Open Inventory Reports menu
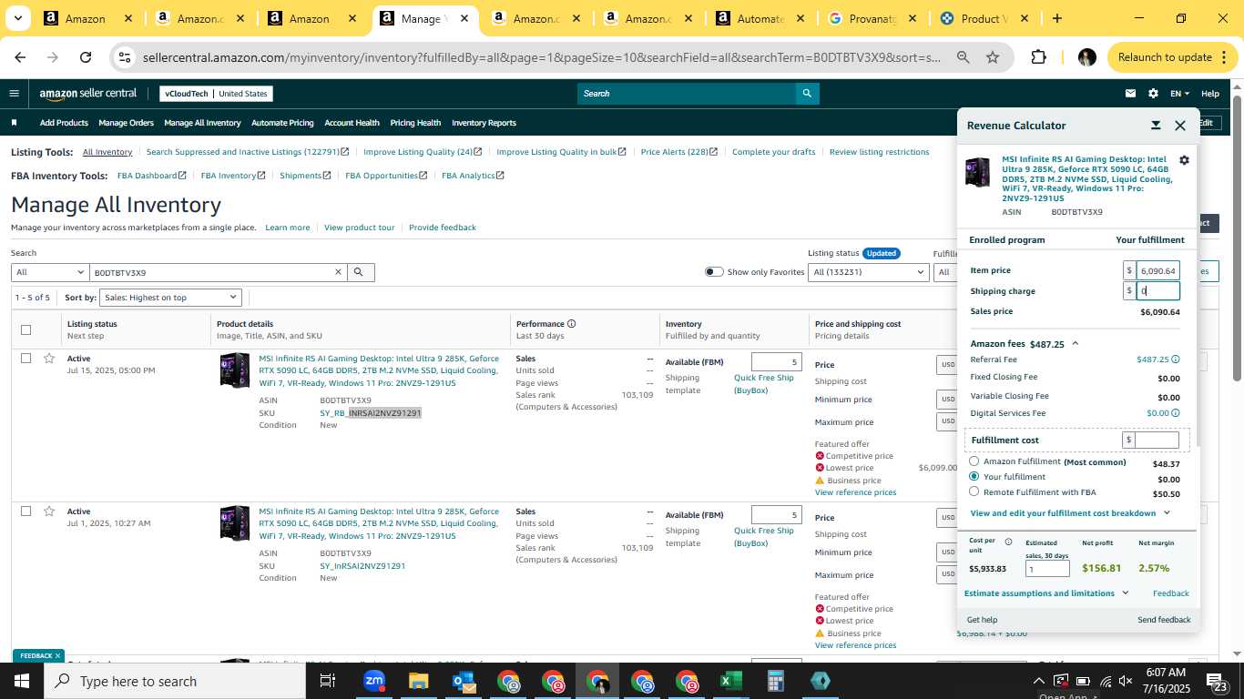 pos(484,123)
